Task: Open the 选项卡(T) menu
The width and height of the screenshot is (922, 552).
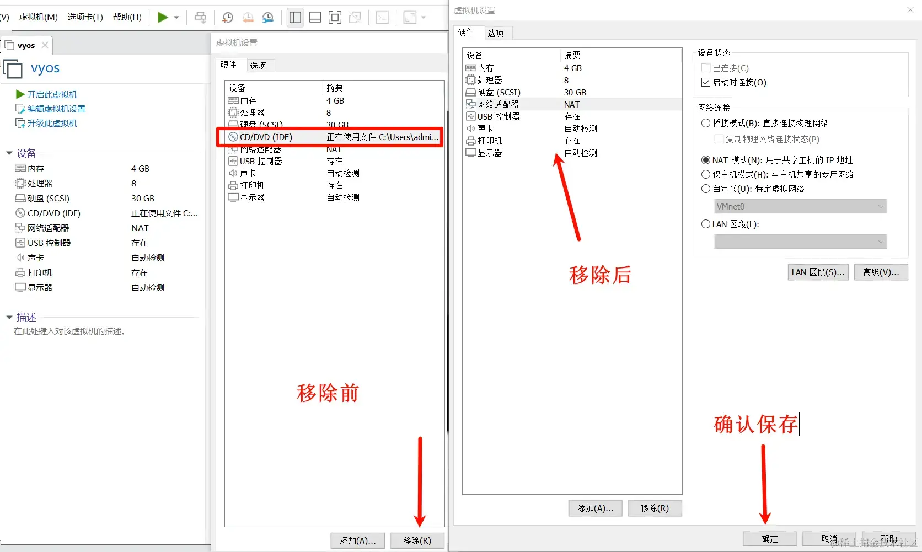Action: click(x=85, y=17)
